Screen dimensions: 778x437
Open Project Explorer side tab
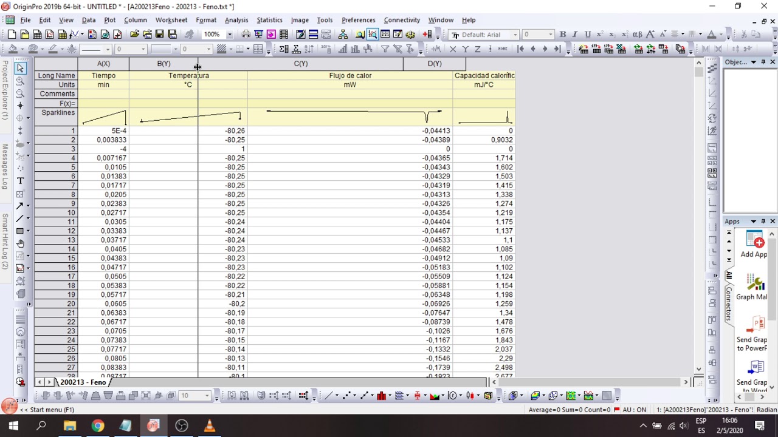pyautogui.click(x=5, y=90)
